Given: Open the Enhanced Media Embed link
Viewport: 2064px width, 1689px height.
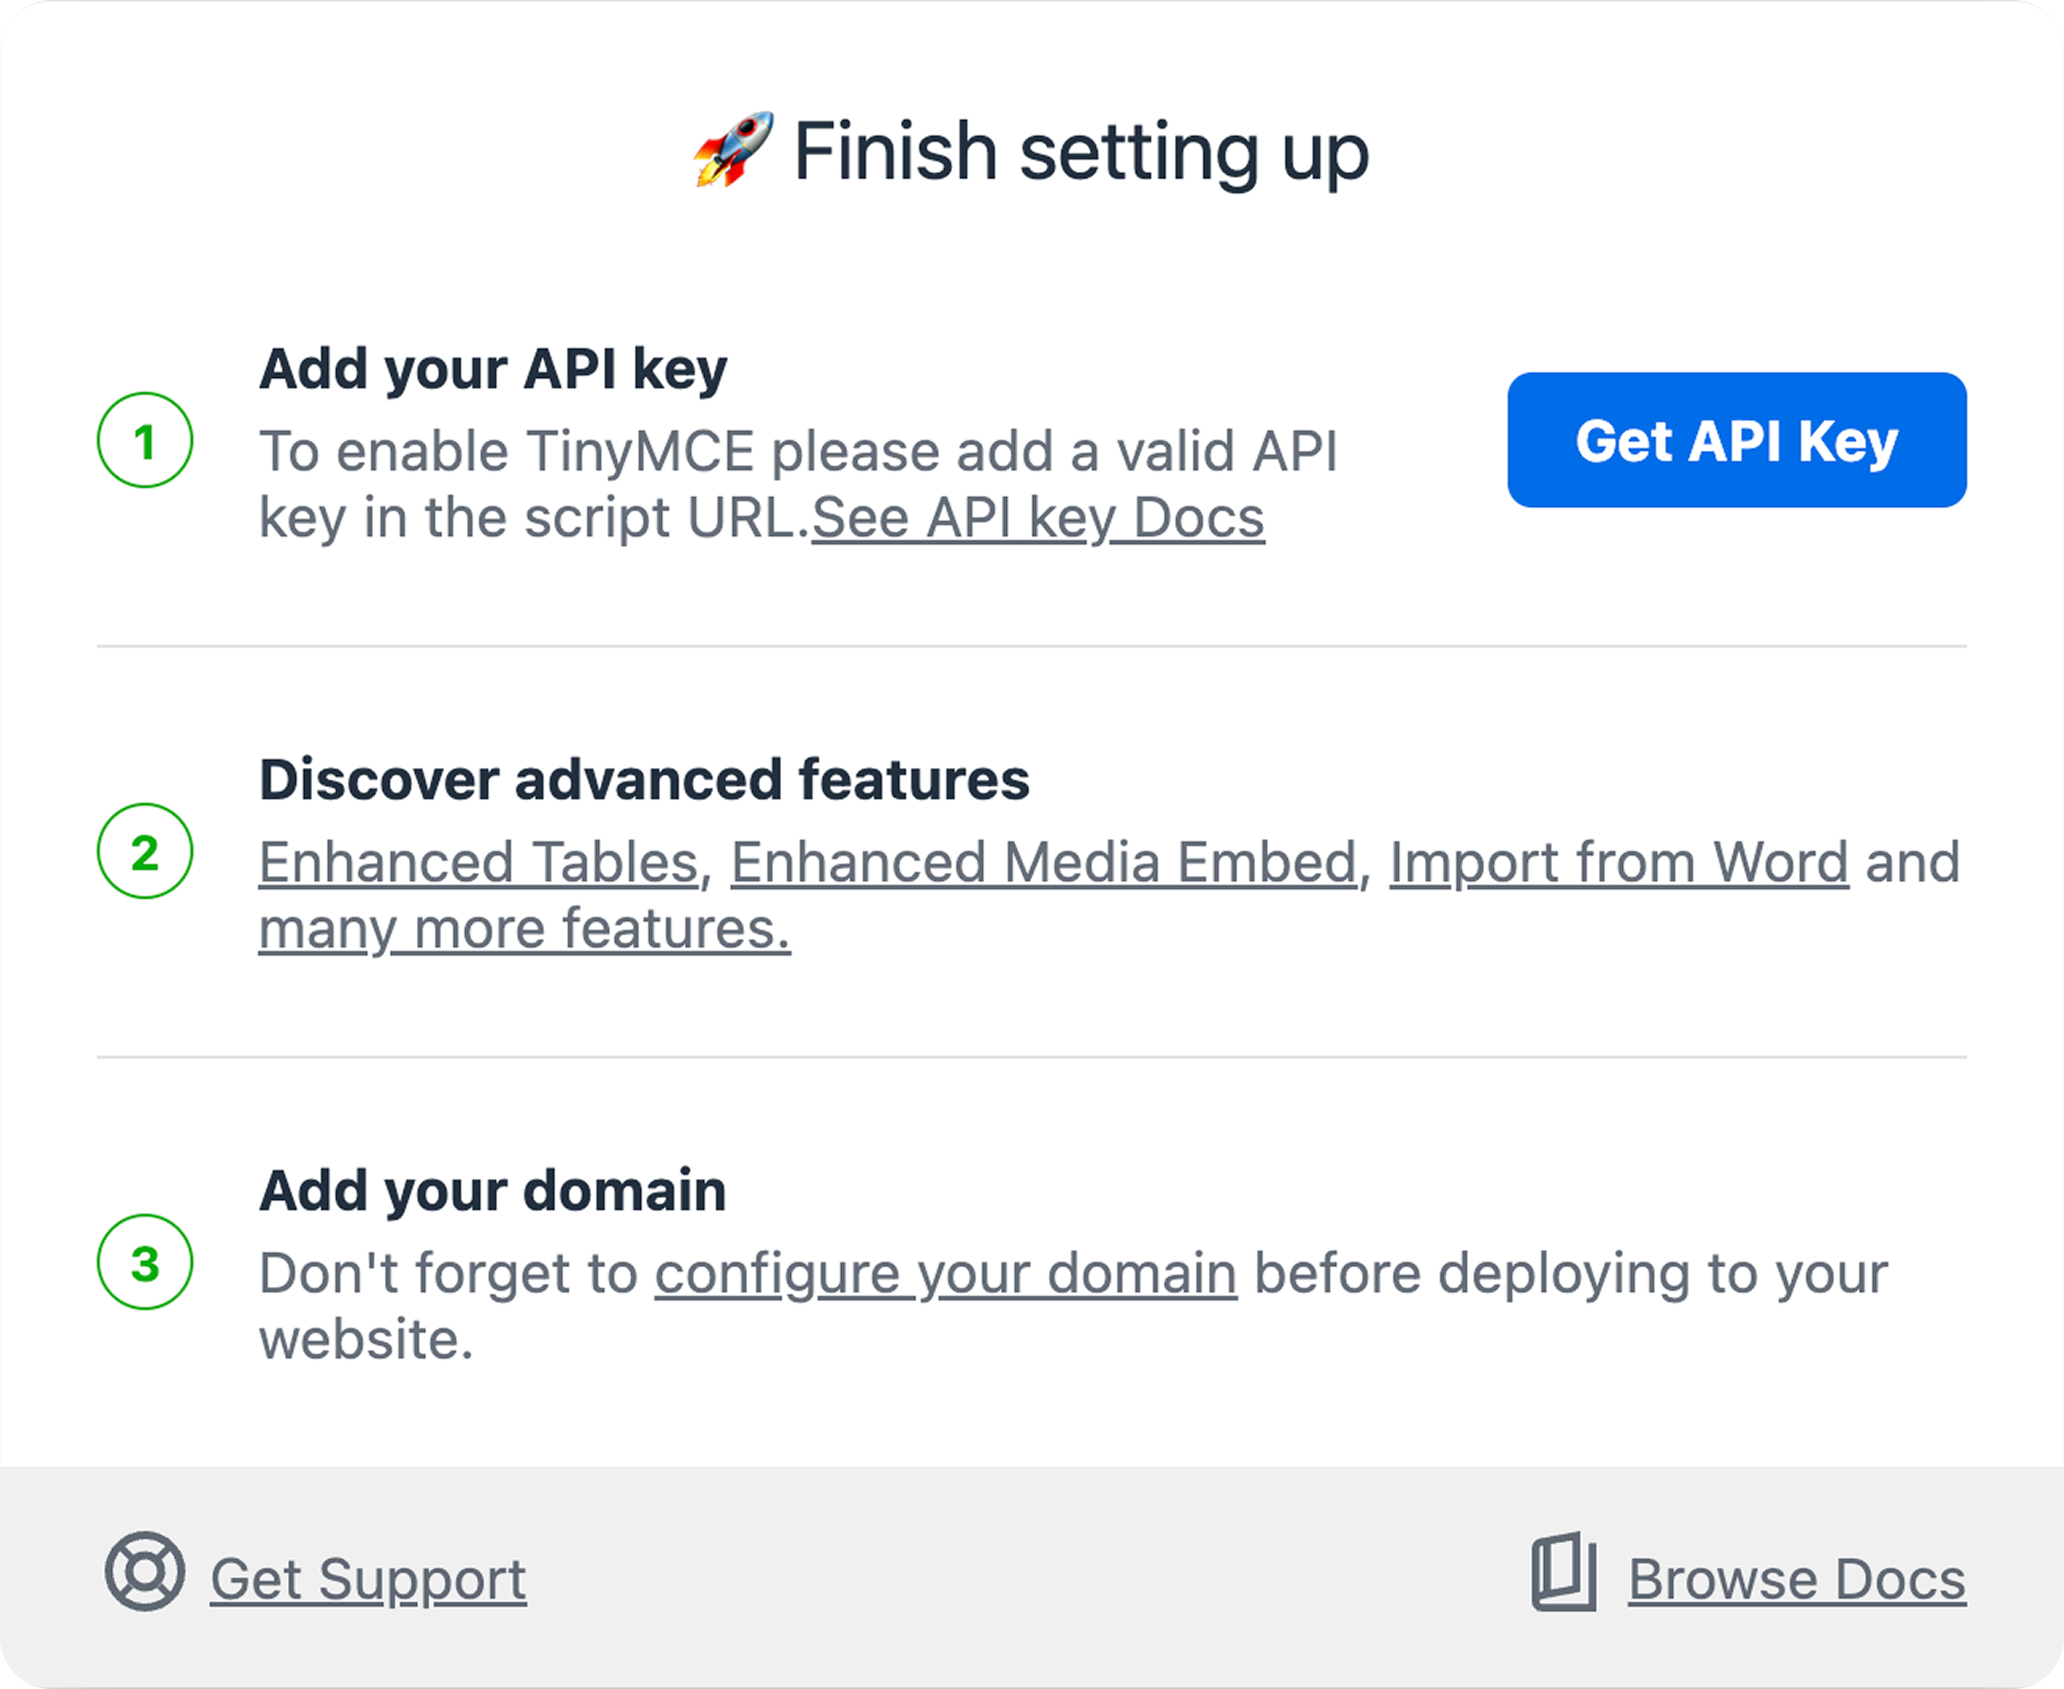Looking at the screenshot, I should tap(1047, 860).
